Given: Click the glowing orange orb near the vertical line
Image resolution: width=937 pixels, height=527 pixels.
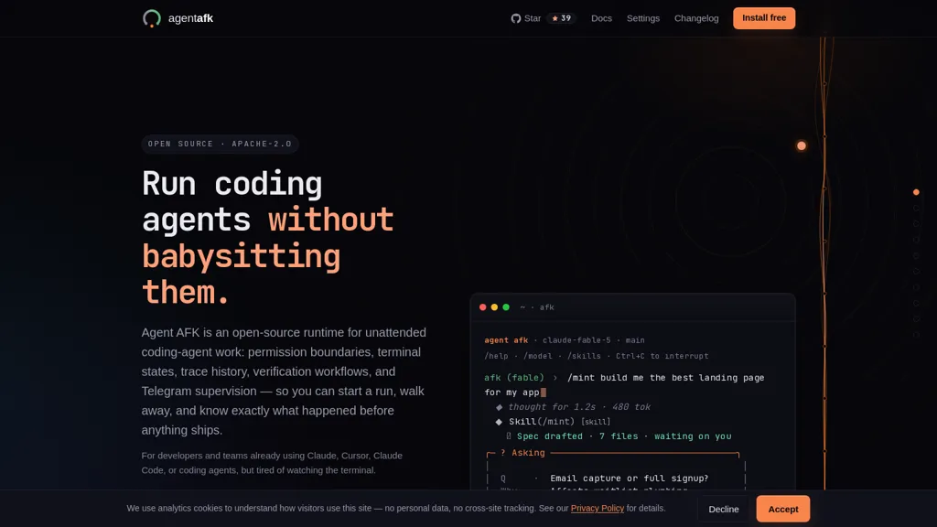Looking at the screenshot, I should click(802, 145).
